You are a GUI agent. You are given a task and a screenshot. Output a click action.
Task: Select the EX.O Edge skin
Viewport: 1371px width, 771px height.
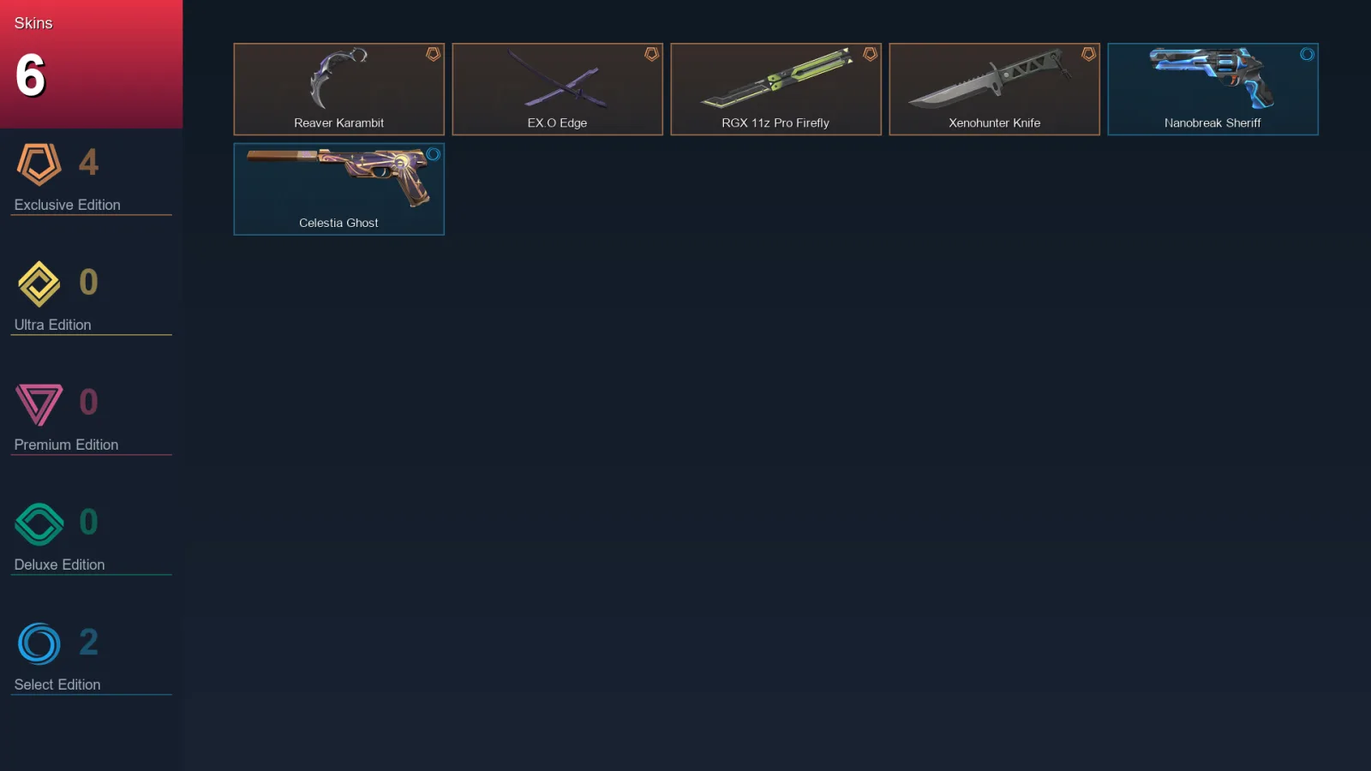pos(557,89)
